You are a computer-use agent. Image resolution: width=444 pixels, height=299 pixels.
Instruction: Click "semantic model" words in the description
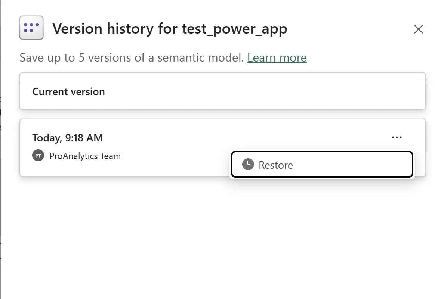(x=200, y=58)
